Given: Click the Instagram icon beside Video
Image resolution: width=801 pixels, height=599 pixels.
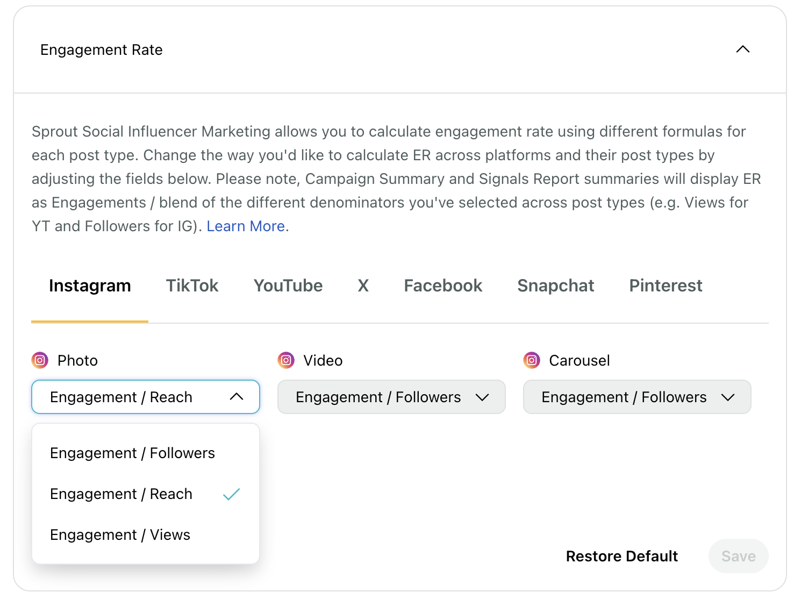Looking at the screenshot, I should 286,360.
